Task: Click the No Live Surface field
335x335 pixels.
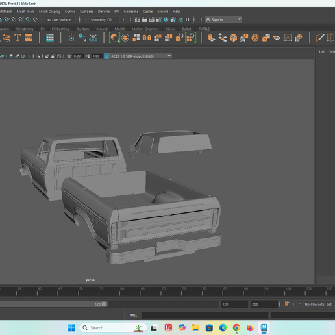Action: click(60, 19)
